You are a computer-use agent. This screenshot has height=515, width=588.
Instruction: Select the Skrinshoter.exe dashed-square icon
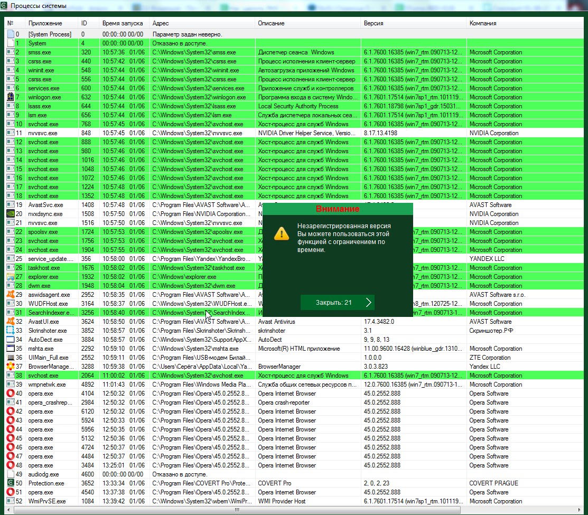(x=10, y=331)
